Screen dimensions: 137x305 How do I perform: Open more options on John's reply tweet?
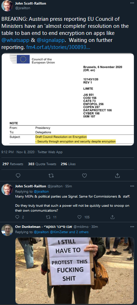pyautogui.click(x=132, y=186)
